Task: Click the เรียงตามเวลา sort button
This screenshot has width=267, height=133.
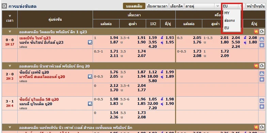Action: point(157,6)
